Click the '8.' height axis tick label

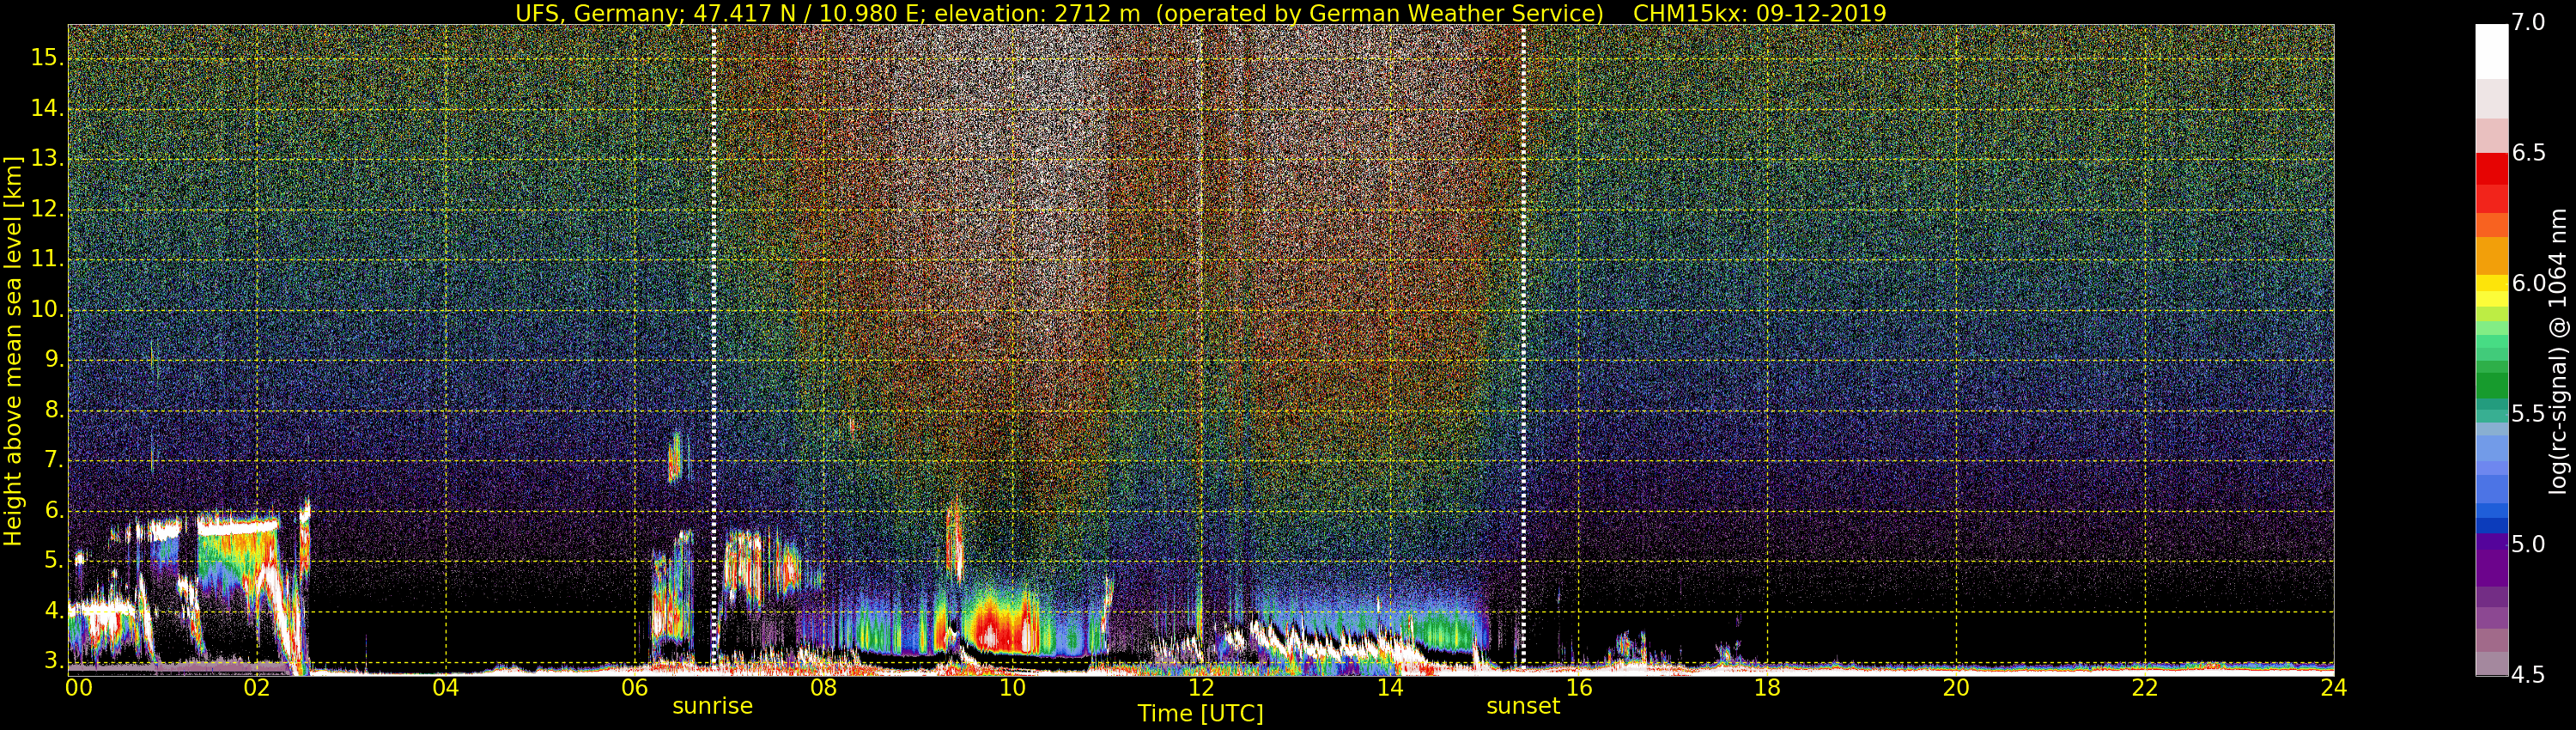point(54,410)
